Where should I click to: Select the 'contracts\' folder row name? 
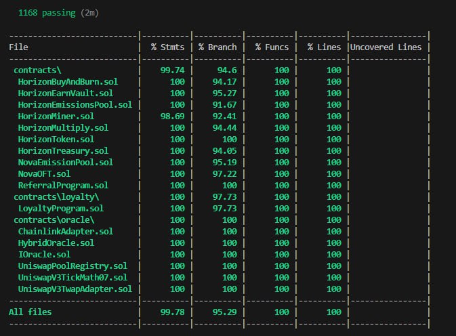point(37,70)
